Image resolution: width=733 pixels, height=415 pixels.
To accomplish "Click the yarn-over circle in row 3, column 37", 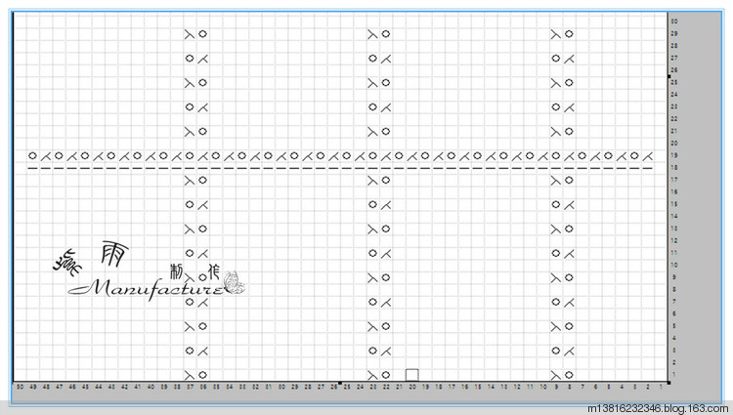I will (x=190, y=351).
